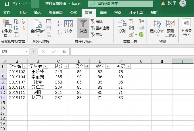Image resolution: width=194 pixels, height=131 pixels.
Task: Click the account warning triangle icon
Action: pyautogui.click(x=163, y=3)
